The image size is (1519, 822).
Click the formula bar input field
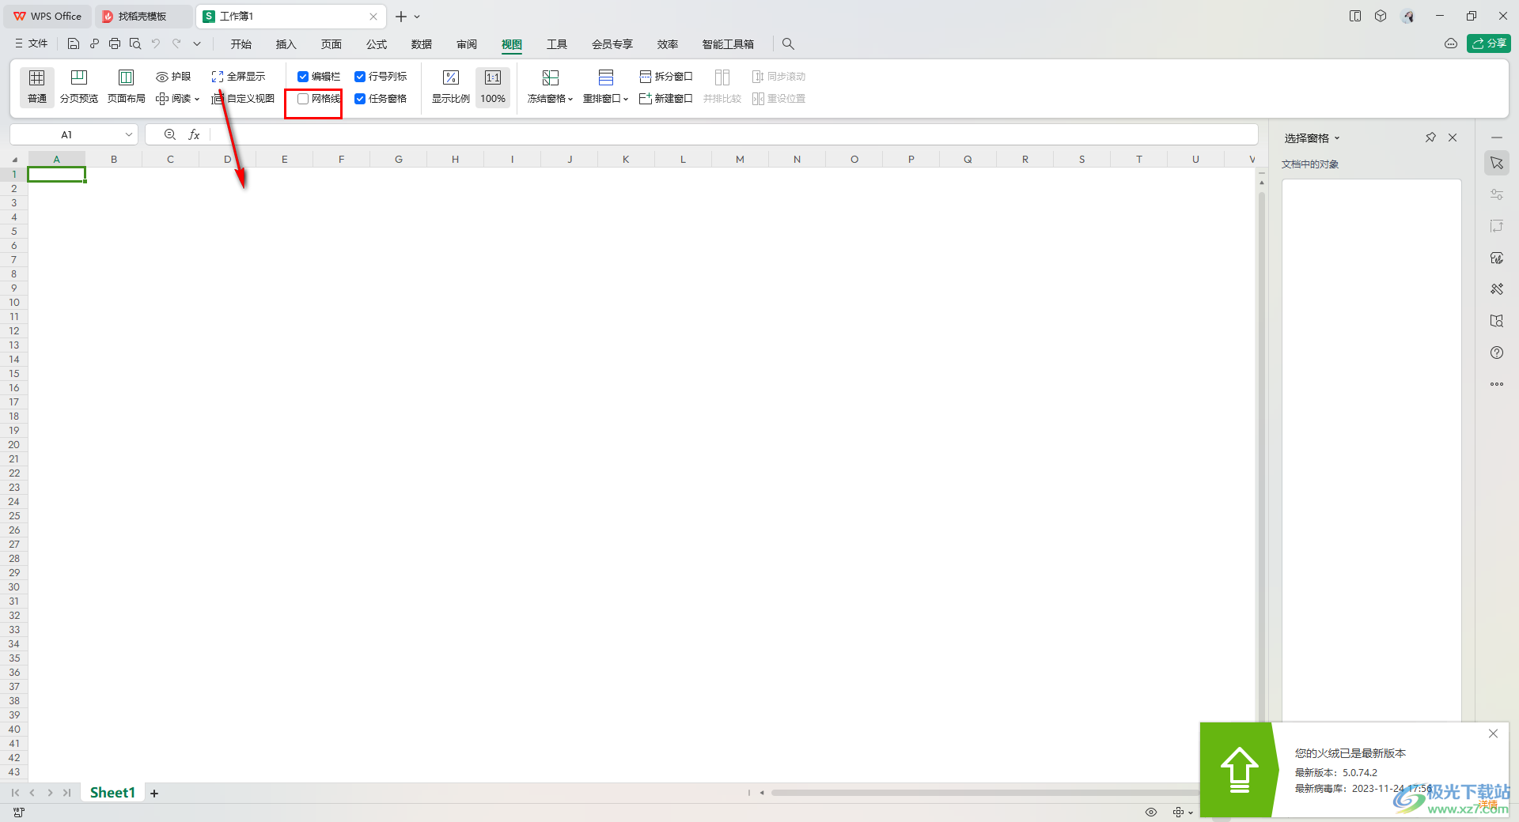[733, 134]
